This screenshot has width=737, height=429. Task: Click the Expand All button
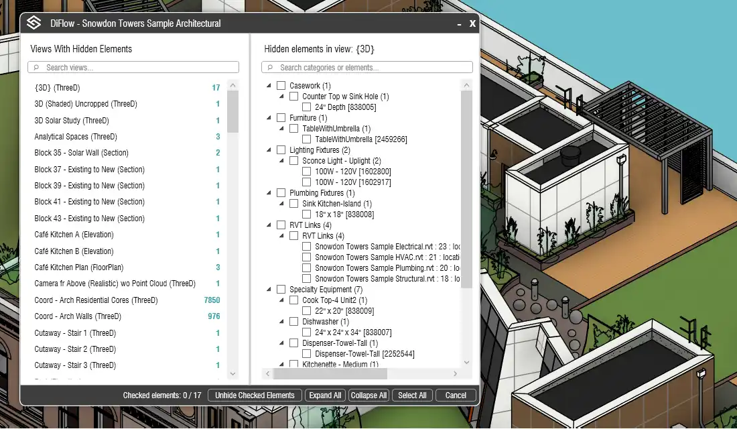(325, 395)
